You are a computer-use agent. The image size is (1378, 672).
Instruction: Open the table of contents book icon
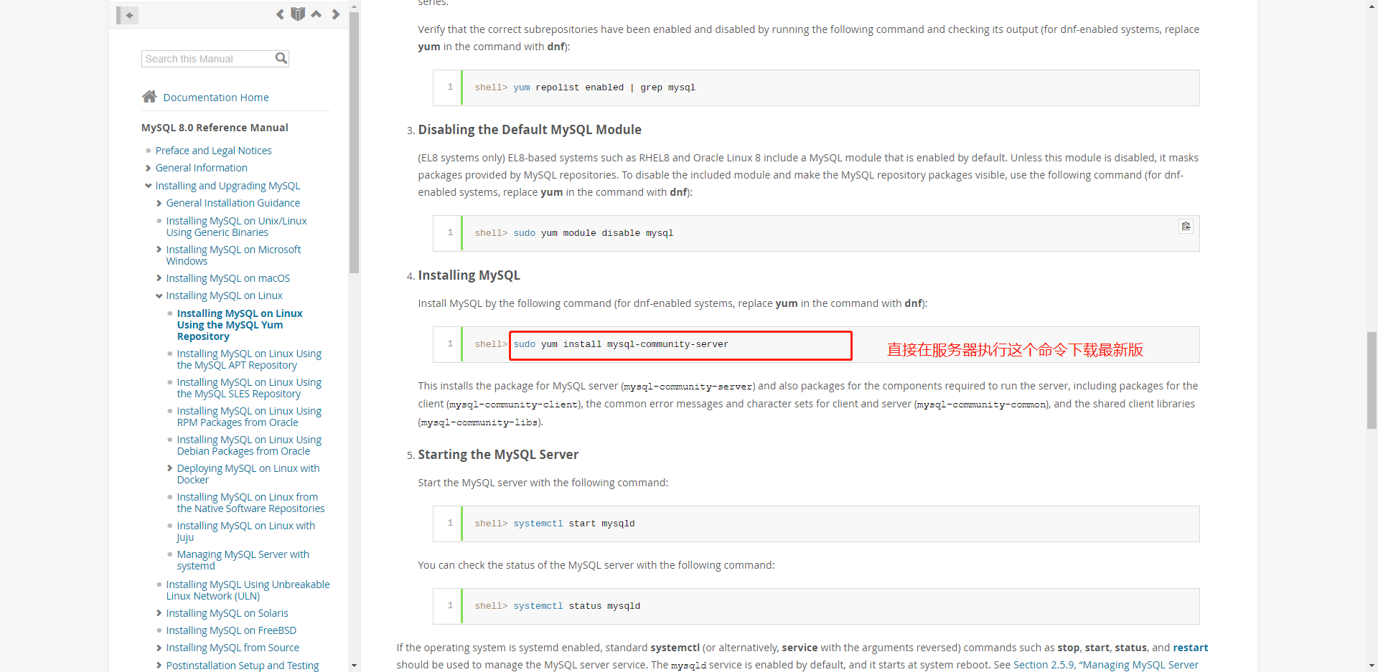coord(298,14)
